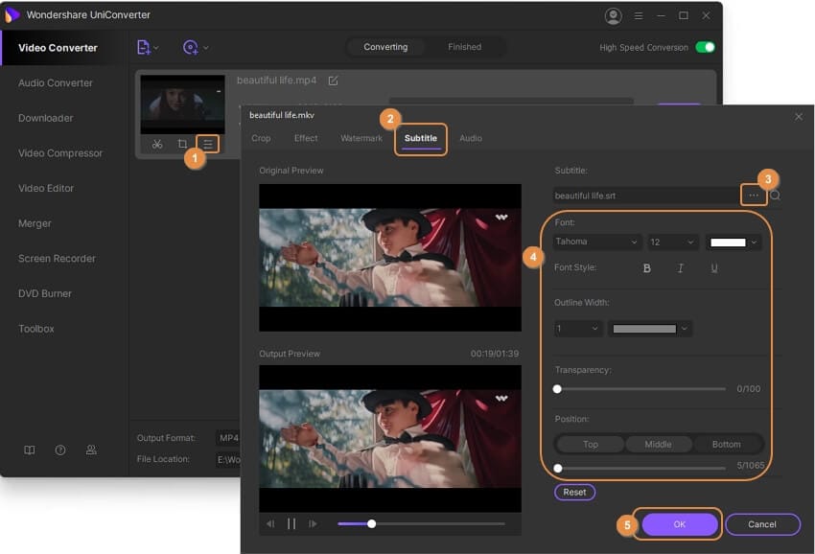Screen dimensions: 815x554
Task: Close the subtitle editing dialog
Action: tap(799, 116)
